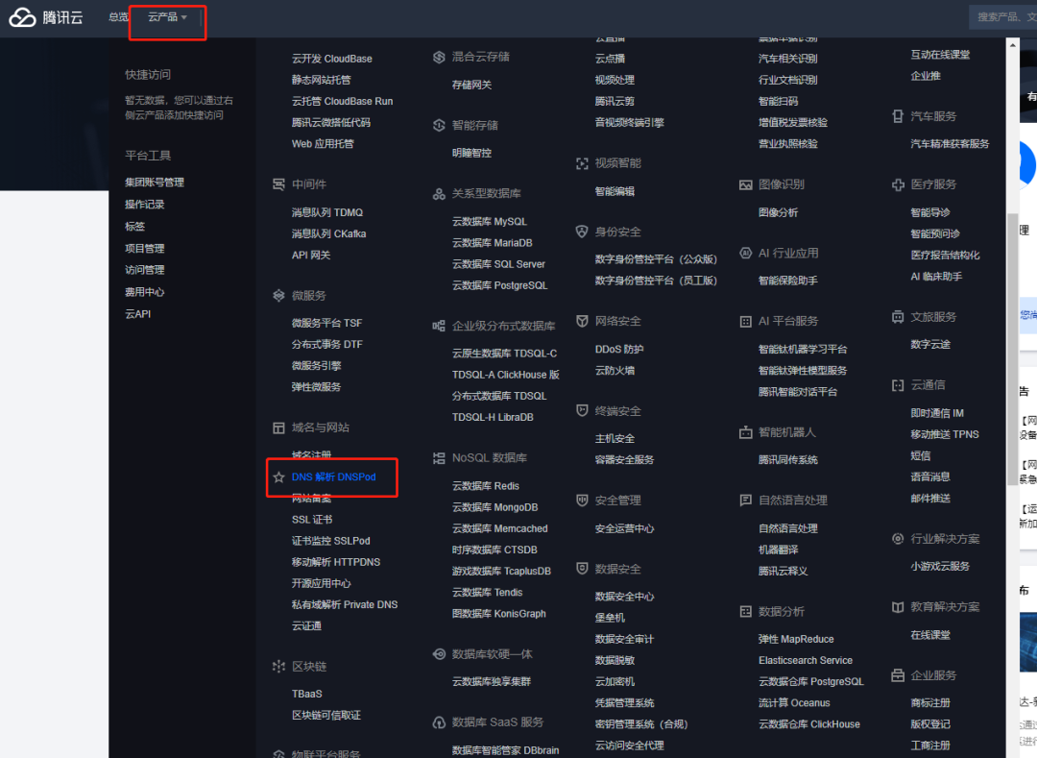The image size is (1037, 758).
Task: Open 操作记录 in platform tools
Action: pyautogui.click(x=145, y=205)
